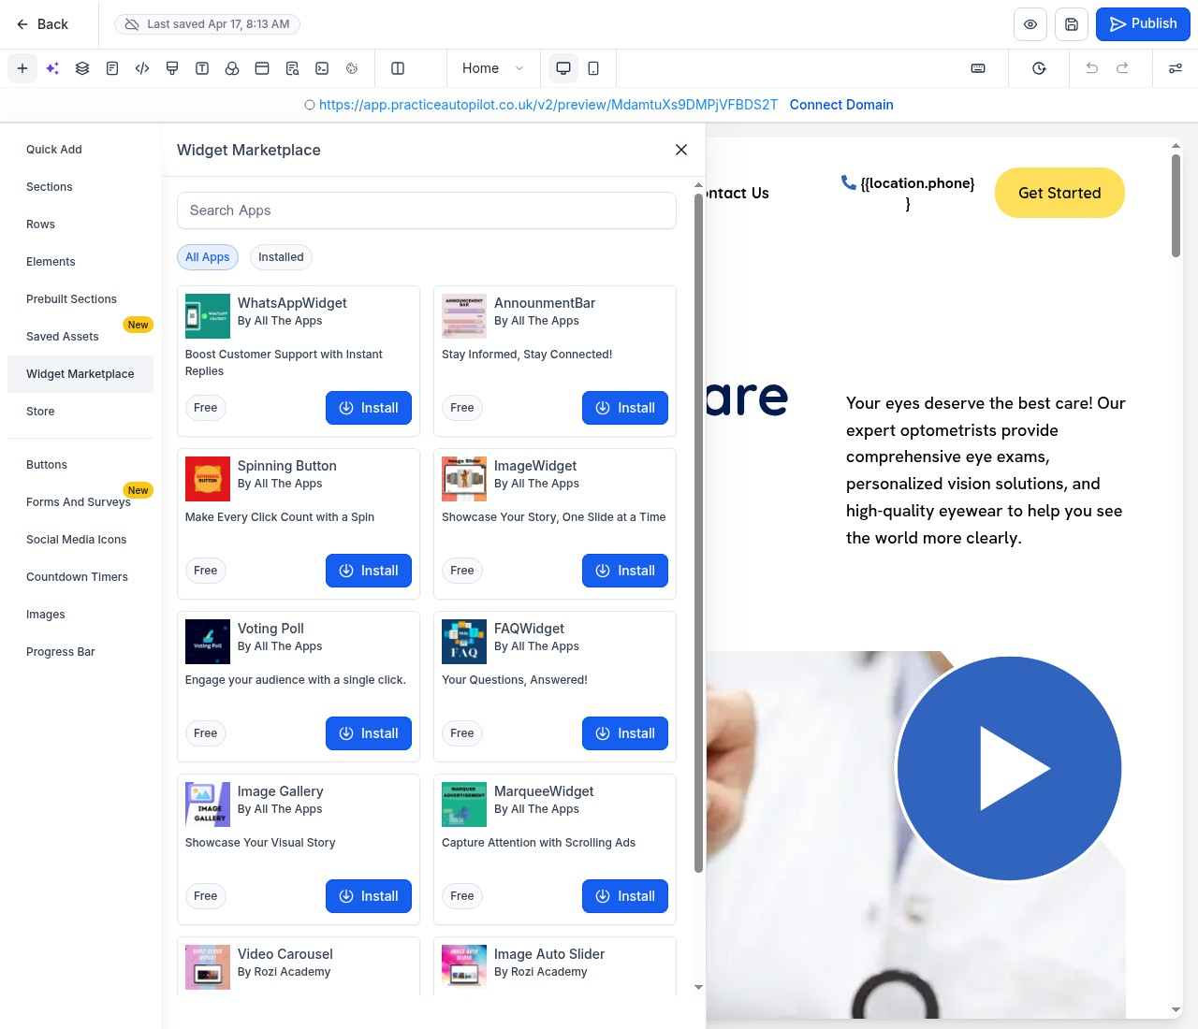The image size is (1198, 1029).
Task: Go Back to previous screen
Action: click(x=42, y=24)
